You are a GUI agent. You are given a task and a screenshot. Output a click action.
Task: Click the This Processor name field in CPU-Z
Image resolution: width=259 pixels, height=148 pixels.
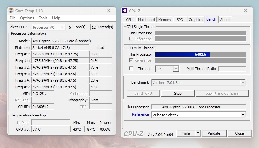(199, 107)
